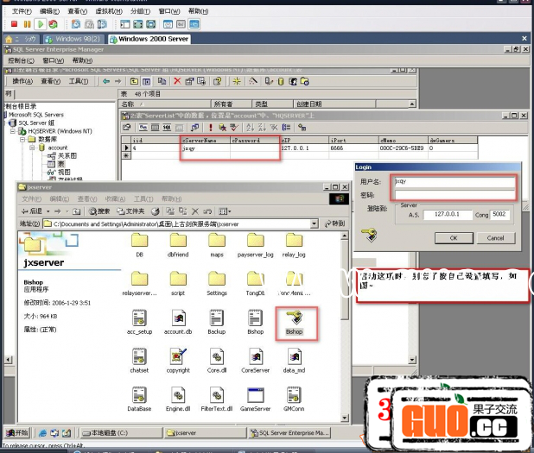Screen dimensions: 534x453
Task: Click the 密码 password field in Login
Action: click(454, 194)
